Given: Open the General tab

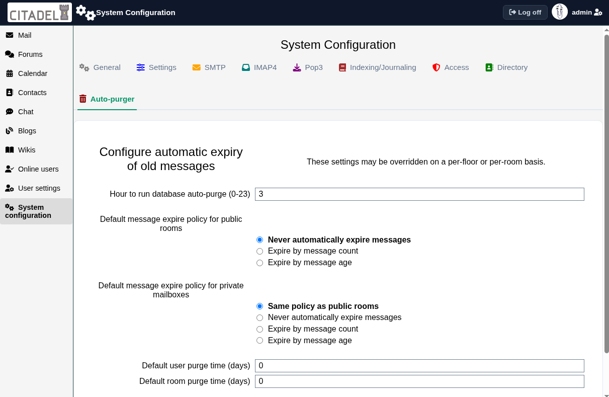Looking at the screenshot, I should (x=100, y=67).
